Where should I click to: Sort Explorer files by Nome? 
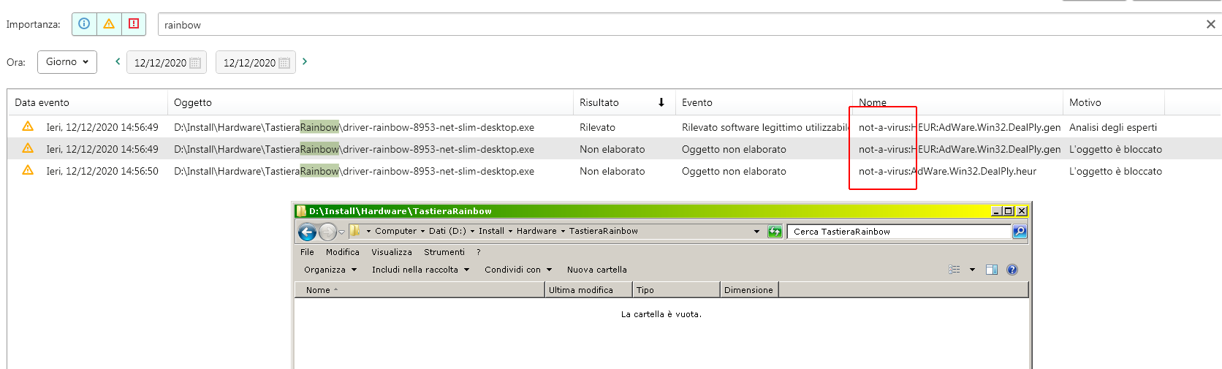pos(420,290)
